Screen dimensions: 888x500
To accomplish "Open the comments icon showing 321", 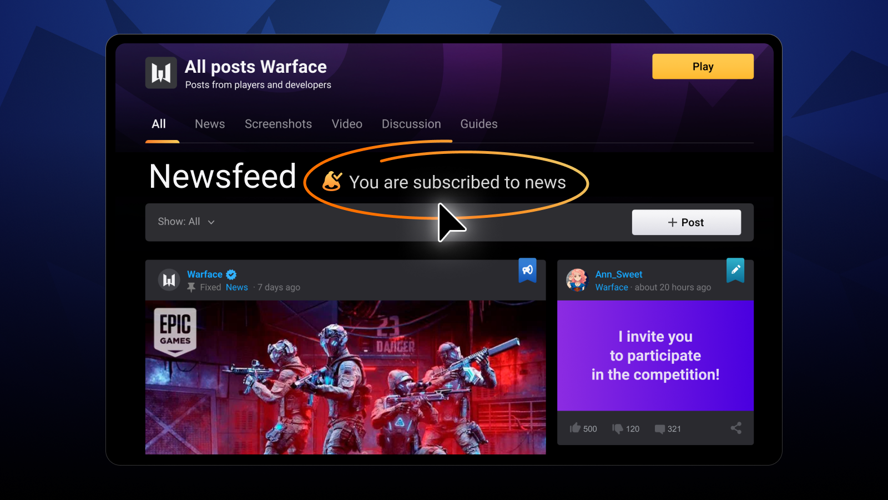I will tap(660, 429).
